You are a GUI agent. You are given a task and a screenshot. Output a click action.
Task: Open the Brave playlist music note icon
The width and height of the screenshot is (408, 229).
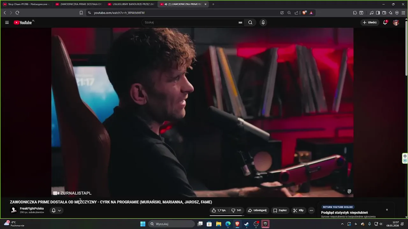click(x=372, y=13)
